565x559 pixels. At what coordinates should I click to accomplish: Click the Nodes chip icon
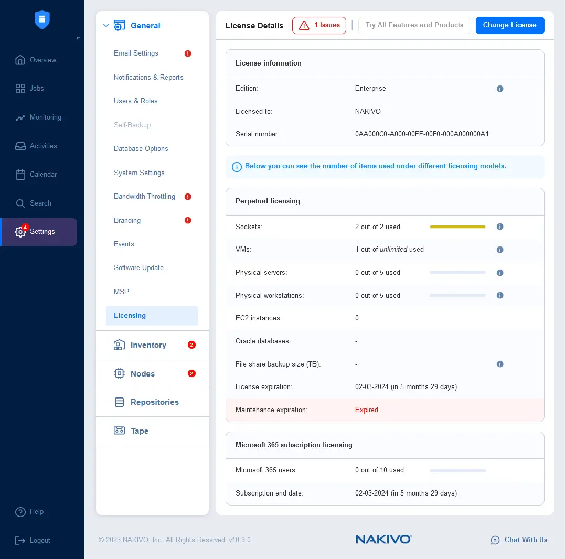tap(119, 373)
